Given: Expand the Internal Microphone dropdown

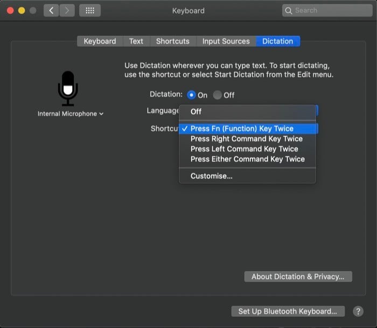Looking at the screenshot, I should tap(71, 113).
